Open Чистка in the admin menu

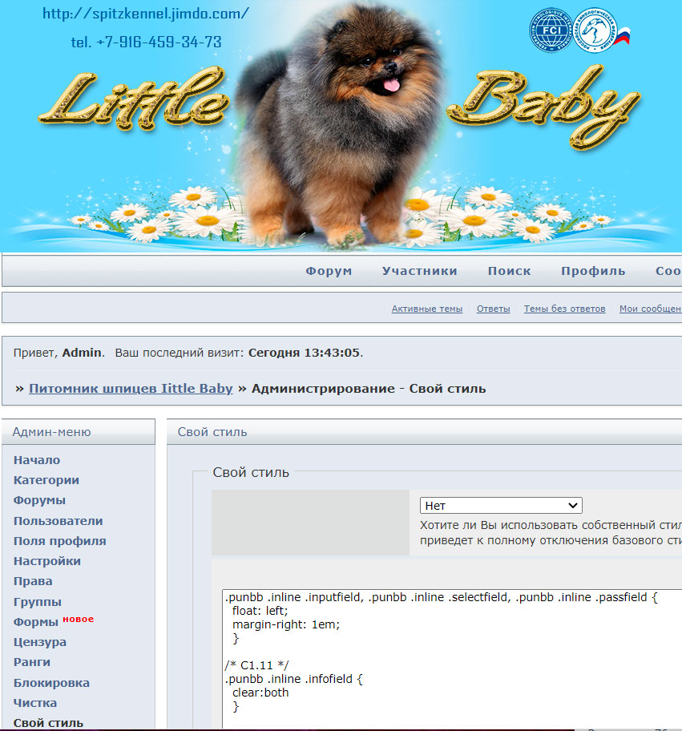35,703
